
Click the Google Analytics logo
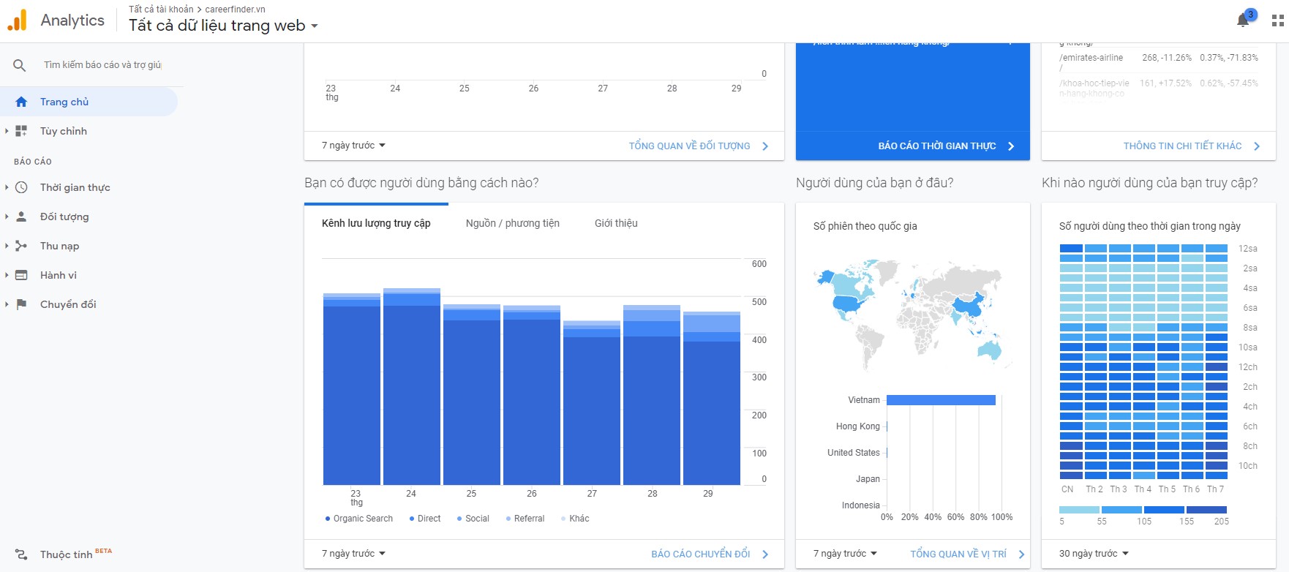[17, 20]
